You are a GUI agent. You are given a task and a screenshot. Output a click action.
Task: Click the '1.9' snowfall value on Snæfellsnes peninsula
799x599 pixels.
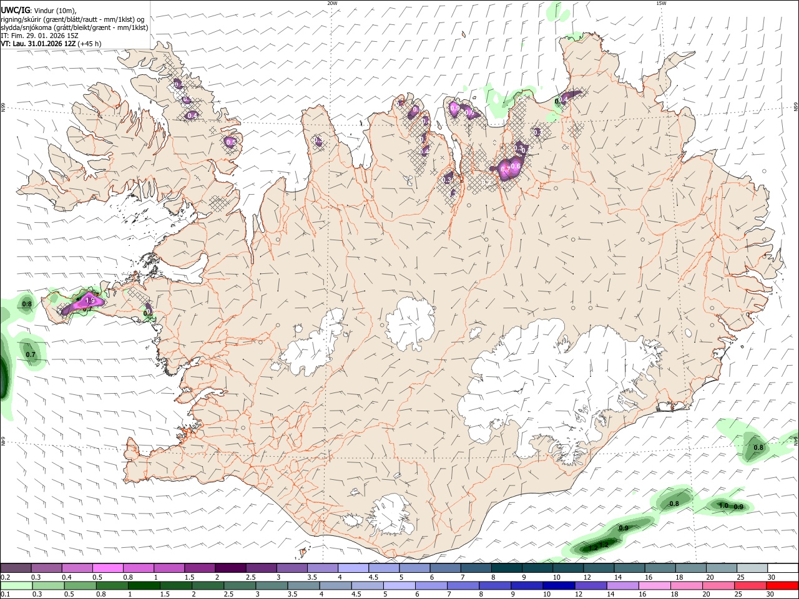click(x=89, y=300)
